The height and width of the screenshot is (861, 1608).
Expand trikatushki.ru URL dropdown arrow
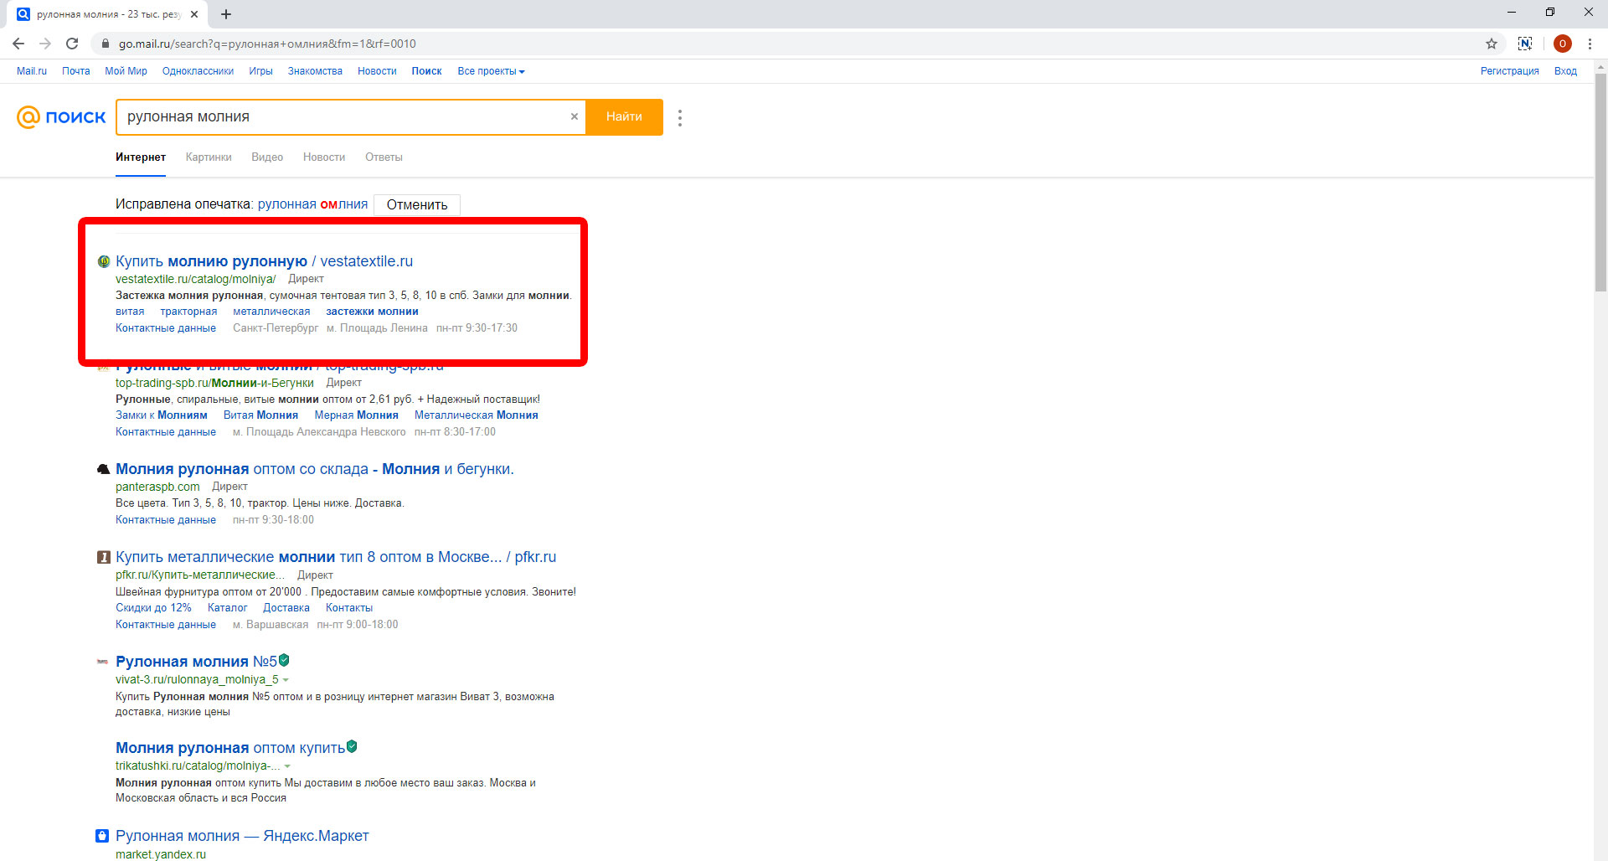coord(288,766)
